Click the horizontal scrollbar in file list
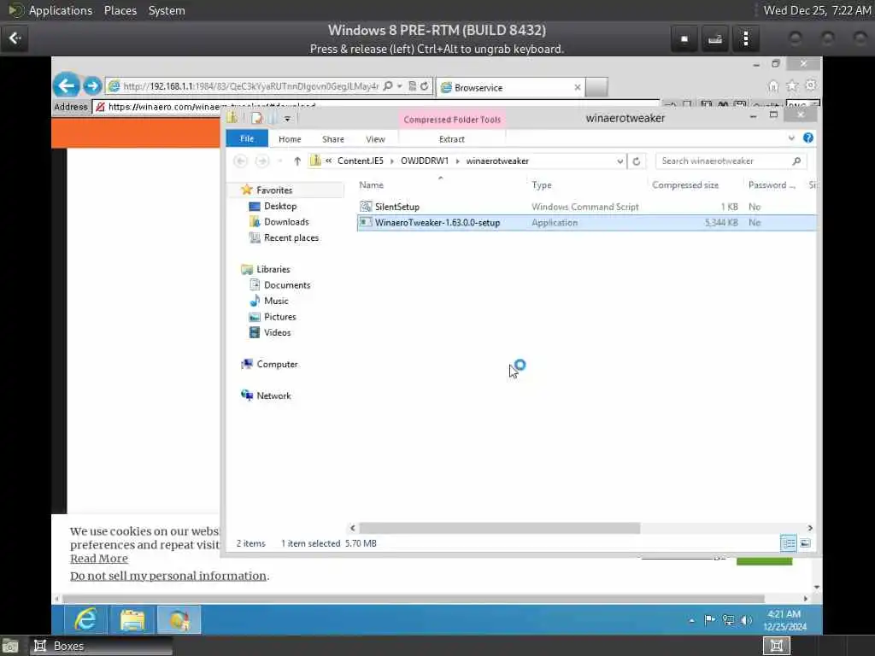875x656 pixels. tap(499, 528)
